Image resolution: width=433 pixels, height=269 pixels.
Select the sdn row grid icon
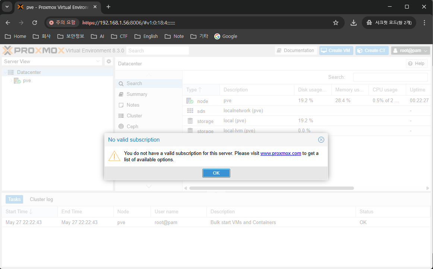click(x=190, y=111)
